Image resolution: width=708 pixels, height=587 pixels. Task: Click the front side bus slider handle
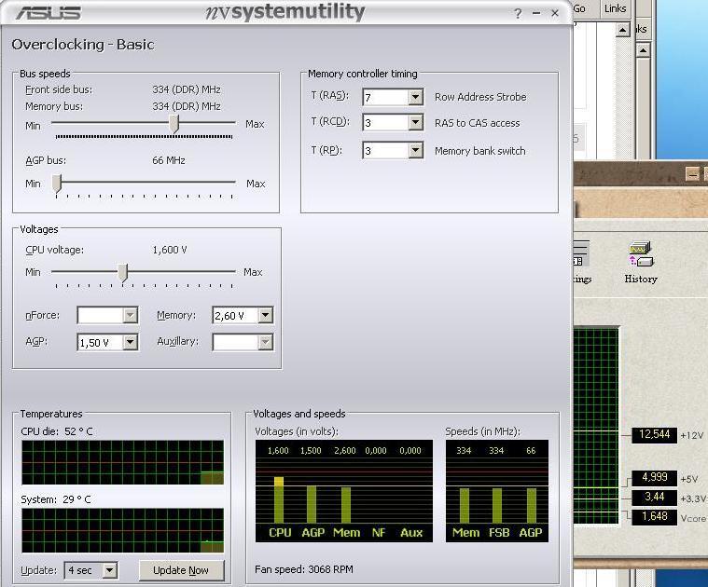pos(174,124)
